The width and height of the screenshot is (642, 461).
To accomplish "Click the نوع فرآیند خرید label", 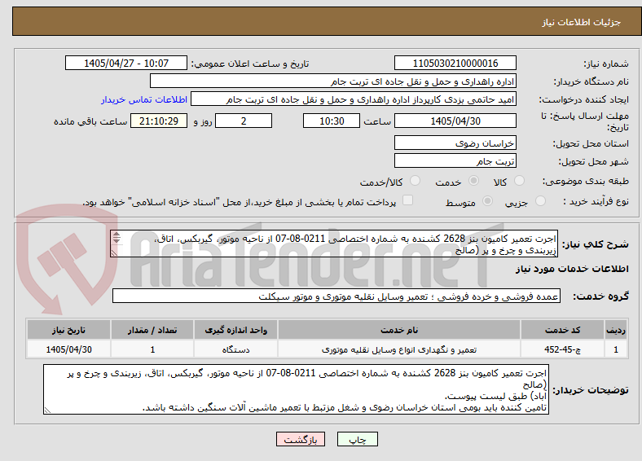I will click(596, 201).
